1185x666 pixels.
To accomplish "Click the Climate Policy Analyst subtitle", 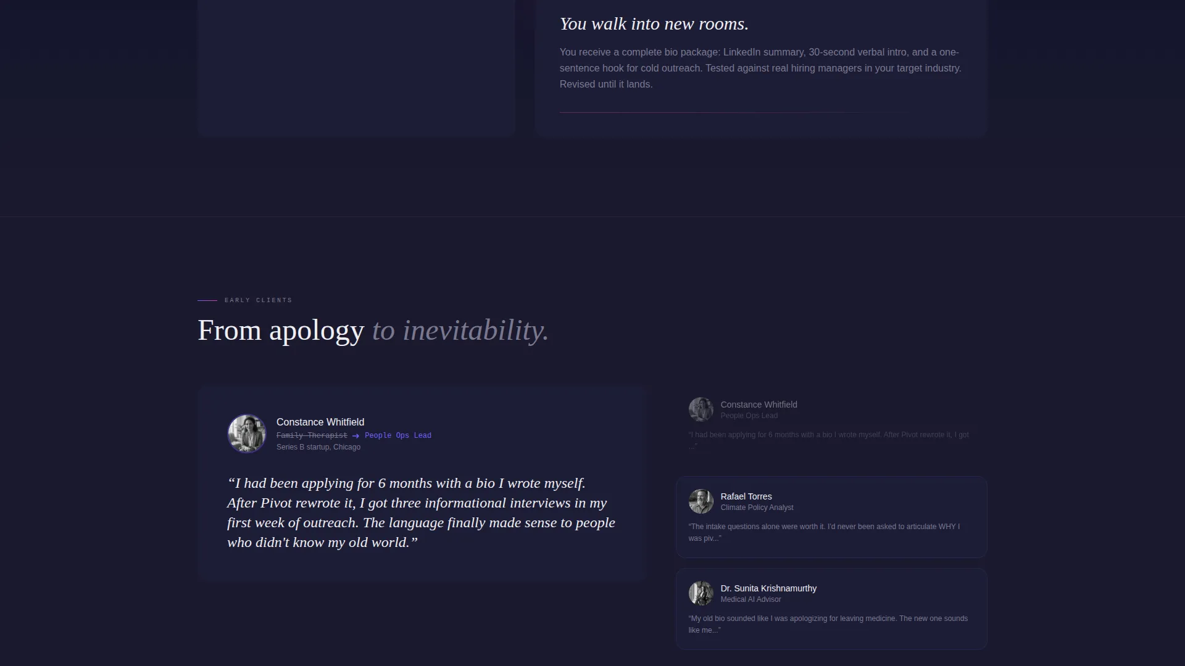I will click(757, 508).
